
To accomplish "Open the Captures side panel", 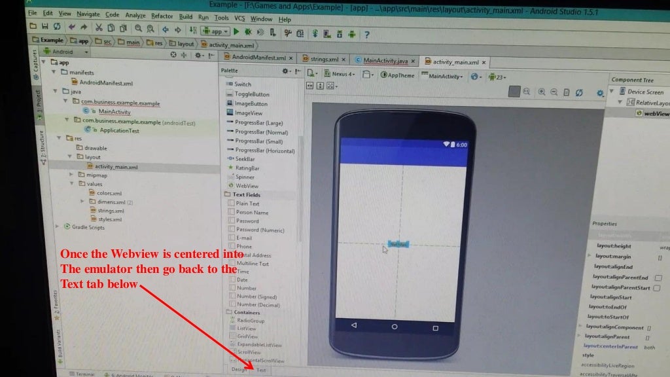I will click(35, 64).
